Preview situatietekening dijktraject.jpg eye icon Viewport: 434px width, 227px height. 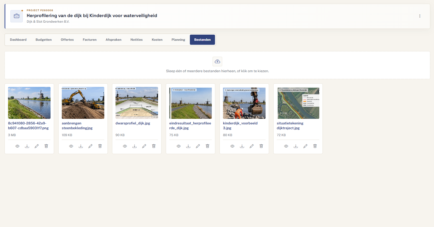tap(286, 146)
